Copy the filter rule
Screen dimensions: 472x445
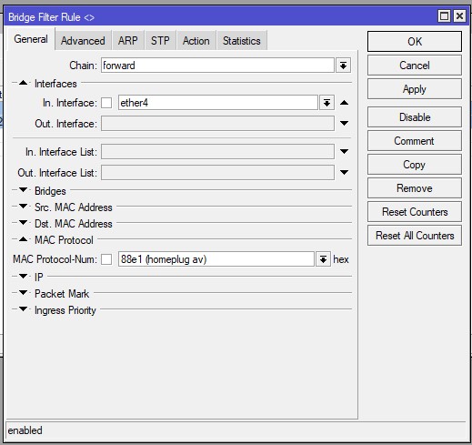pyautogui.click(x=415, y=165)
